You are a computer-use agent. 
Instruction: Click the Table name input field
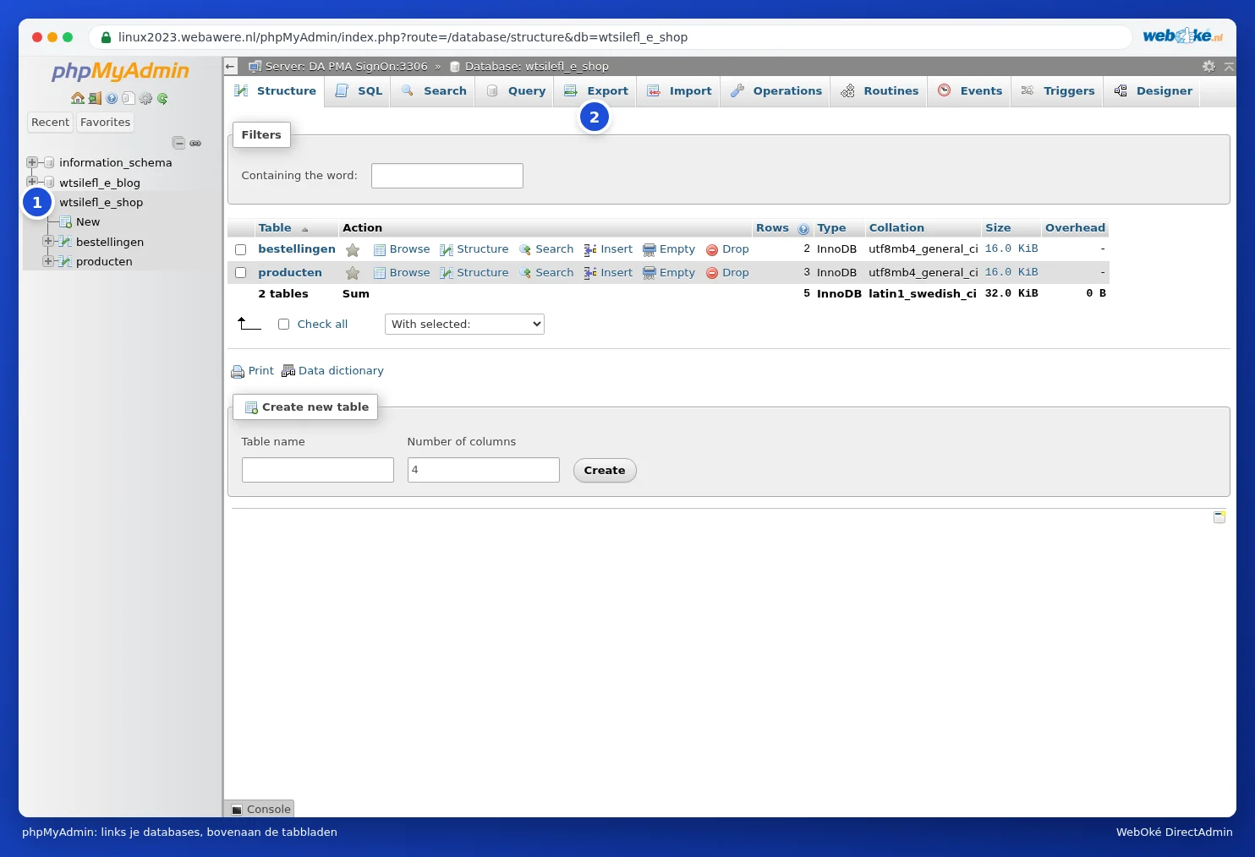[318, 470]
